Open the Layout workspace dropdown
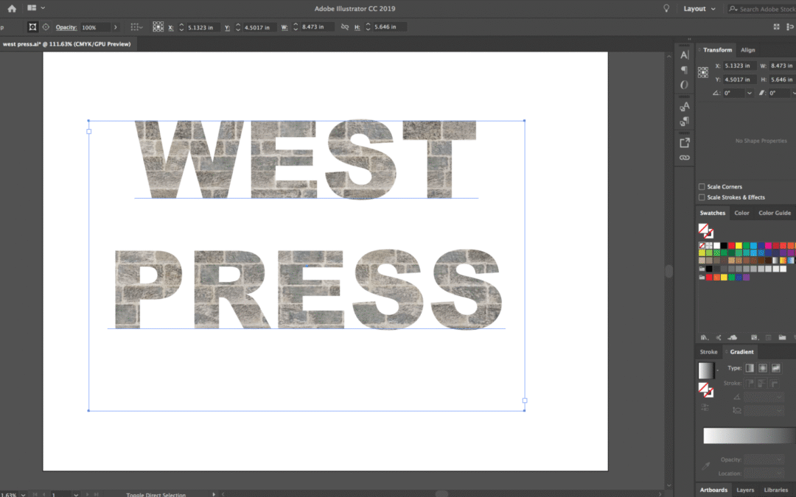The image size is (796, 497). click(699, 9)
